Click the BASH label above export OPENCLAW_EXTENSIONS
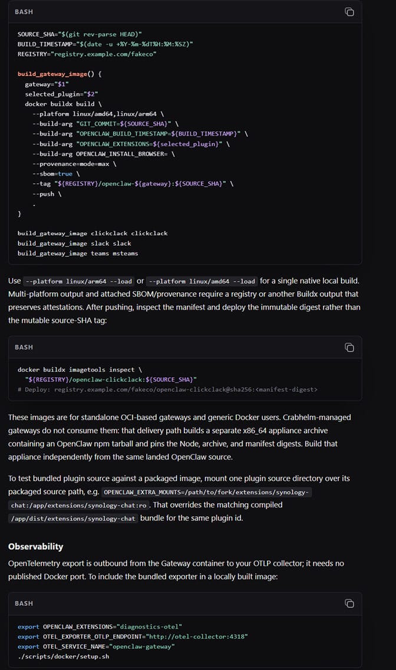This screenshot has width=396, height=670. point(24,603)
